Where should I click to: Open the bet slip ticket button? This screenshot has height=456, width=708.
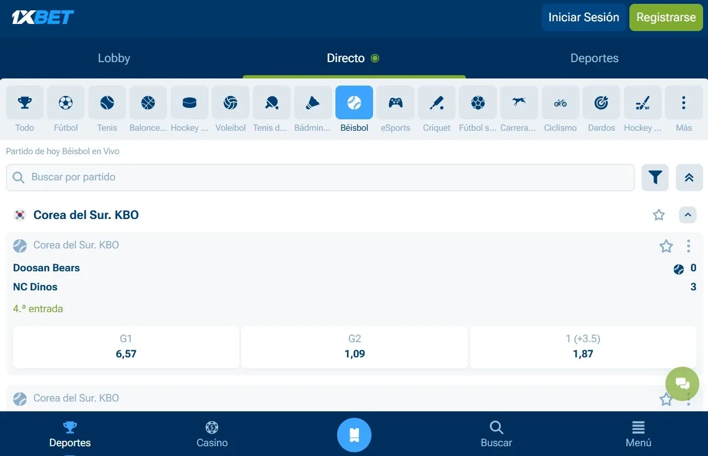pyautogui.click(x=354, y=435)
